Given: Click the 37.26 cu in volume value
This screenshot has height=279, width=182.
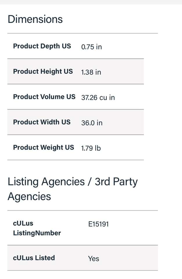Looking at the screenshot, I should [x=98, y=98].
